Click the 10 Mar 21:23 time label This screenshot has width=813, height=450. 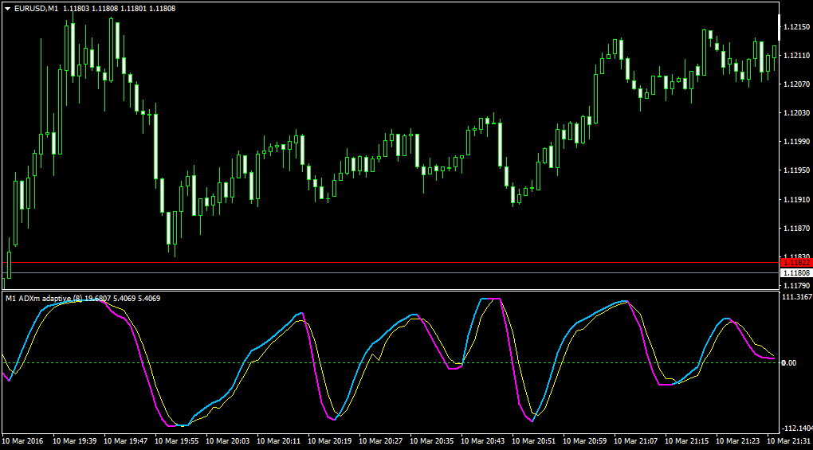[x=738, y=441]
